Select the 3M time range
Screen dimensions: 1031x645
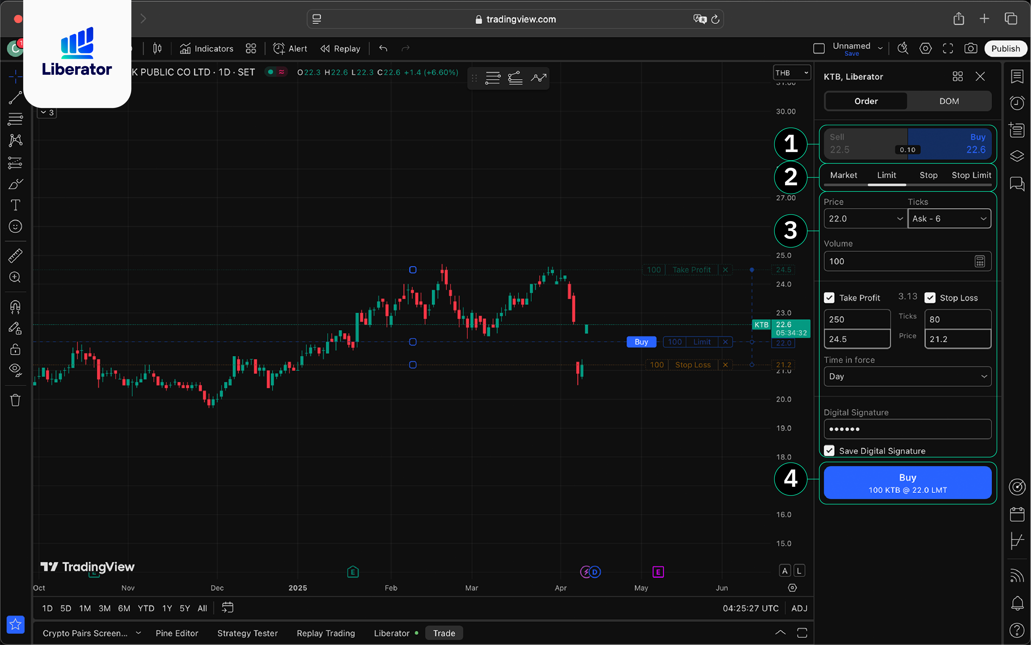pyautogui.click(x=105, y=608)
